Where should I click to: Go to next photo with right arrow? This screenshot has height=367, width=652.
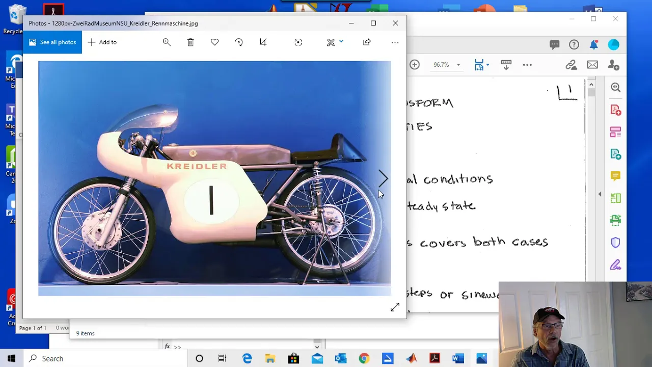click(x=383, y=178)
